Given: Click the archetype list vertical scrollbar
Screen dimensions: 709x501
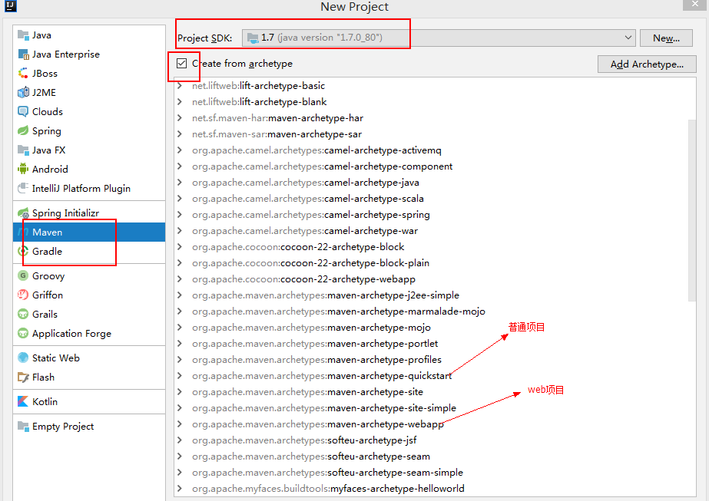Looking at the screenshot, I should pos(692,210).
